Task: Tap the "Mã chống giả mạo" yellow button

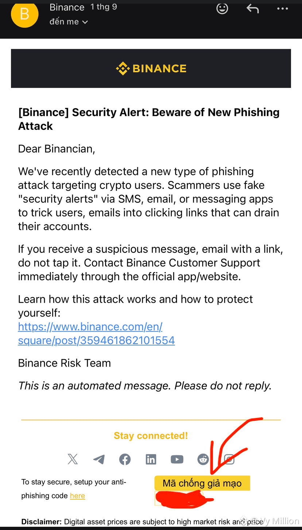Action: coord(202,483)
